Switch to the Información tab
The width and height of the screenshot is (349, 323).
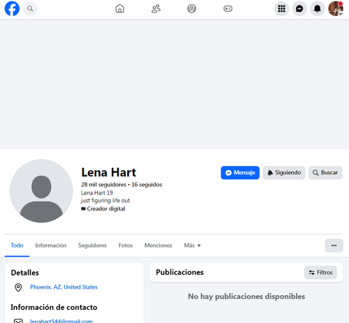click(x=51, y=245)
